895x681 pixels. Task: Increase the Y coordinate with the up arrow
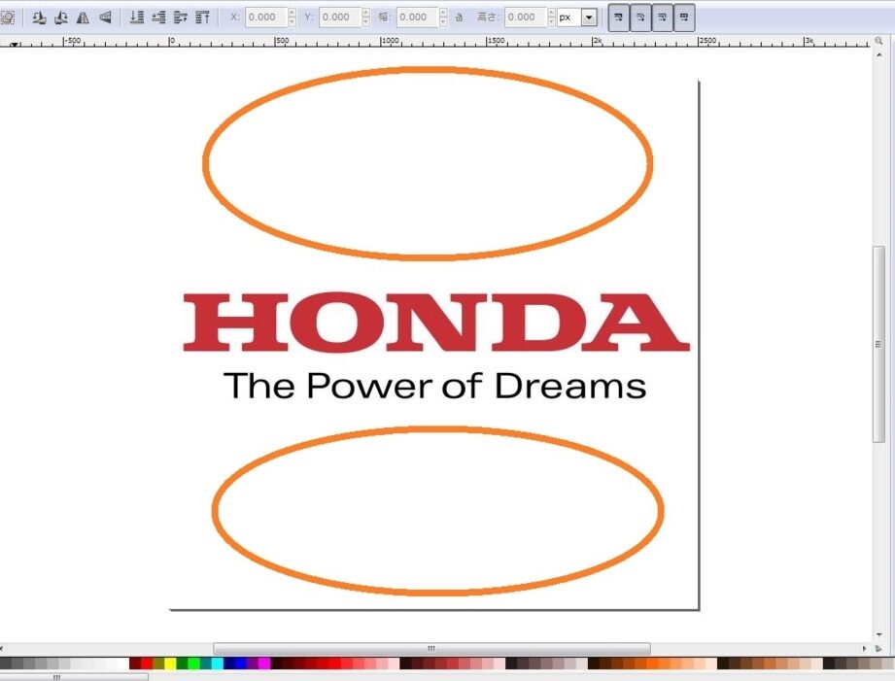[365, 13]
